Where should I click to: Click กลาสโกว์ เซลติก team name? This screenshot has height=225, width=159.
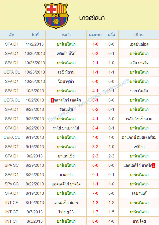(67, 100)
